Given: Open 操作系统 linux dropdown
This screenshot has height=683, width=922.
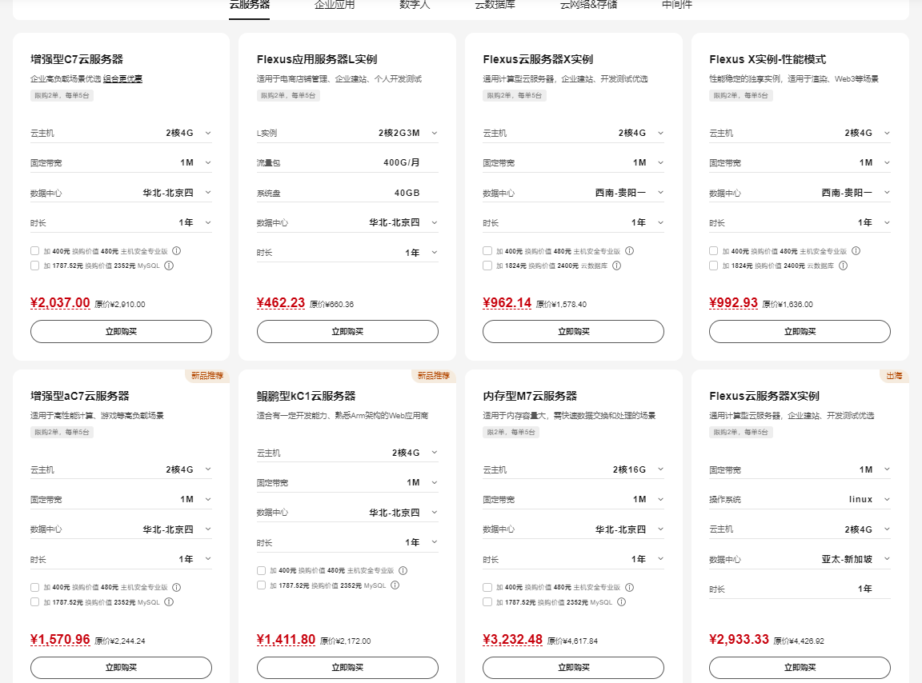Looking at the screenshot, I should click(800, 500).
